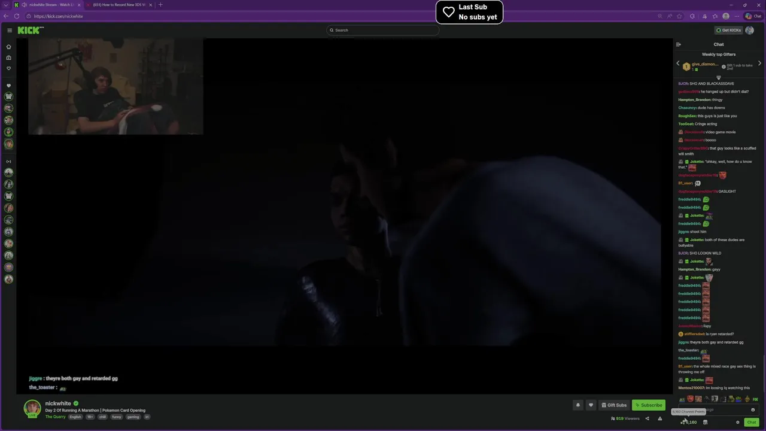This screenshot has width=766, height=431.
Task: Open the user profile avatar on Kick
Action: 749,30
